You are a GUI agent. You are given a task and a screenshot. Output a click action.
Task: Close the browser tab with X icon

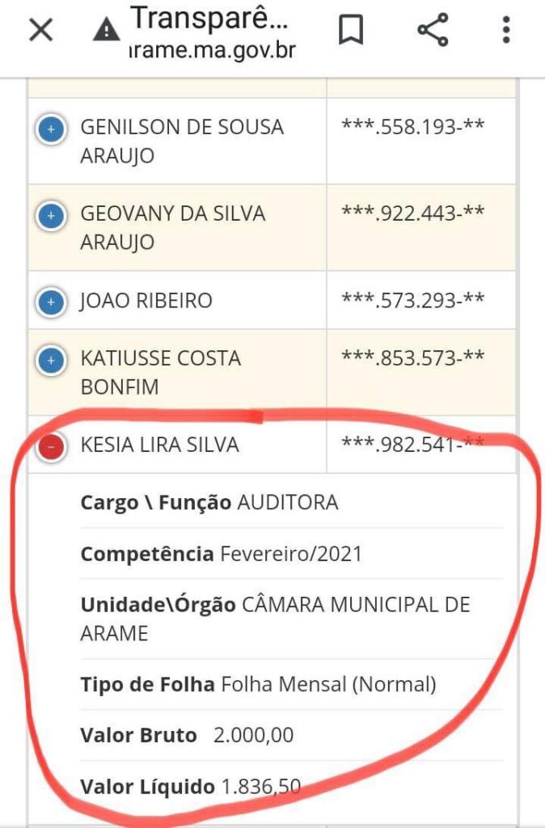[40, 31]
